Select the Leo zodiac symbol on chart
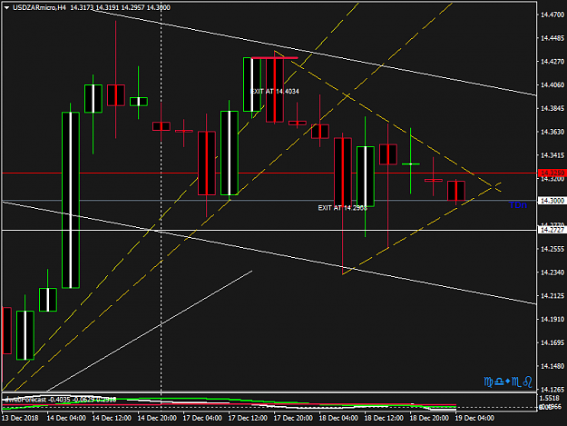Viewport: 567px width, 426px height. click(528, 381)
